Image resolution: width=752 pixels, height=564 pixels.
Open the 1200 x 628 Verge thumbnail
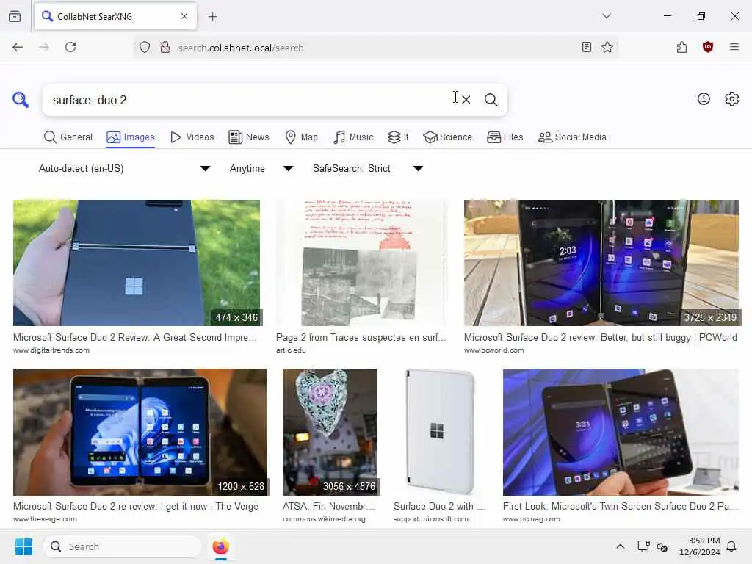pyautogui.click(x=140, y=432)
